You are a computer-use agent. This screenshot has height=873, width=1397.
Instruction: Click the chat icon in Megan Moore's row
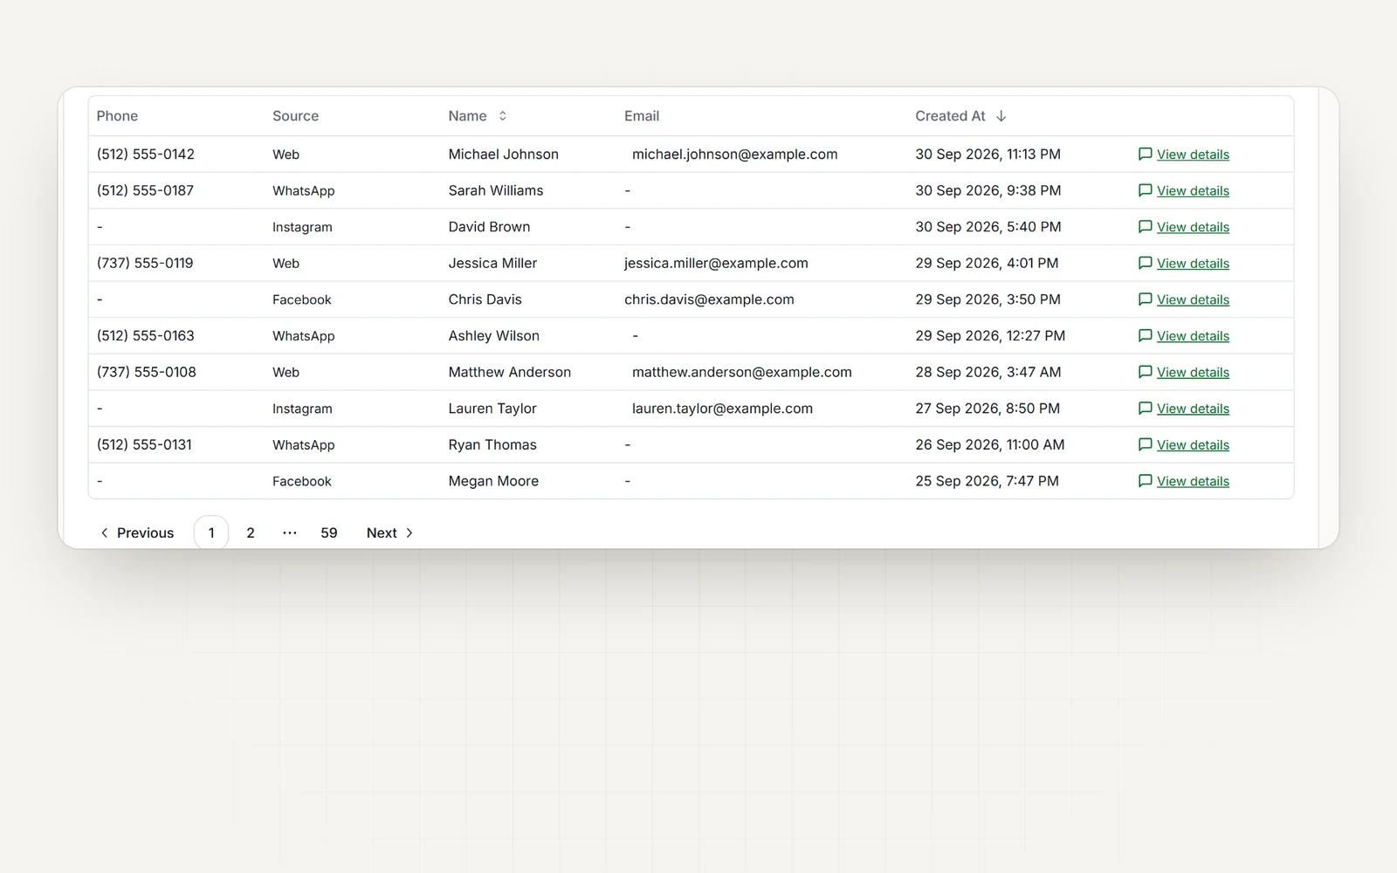pyautogui.click(x=1145, y=481)
